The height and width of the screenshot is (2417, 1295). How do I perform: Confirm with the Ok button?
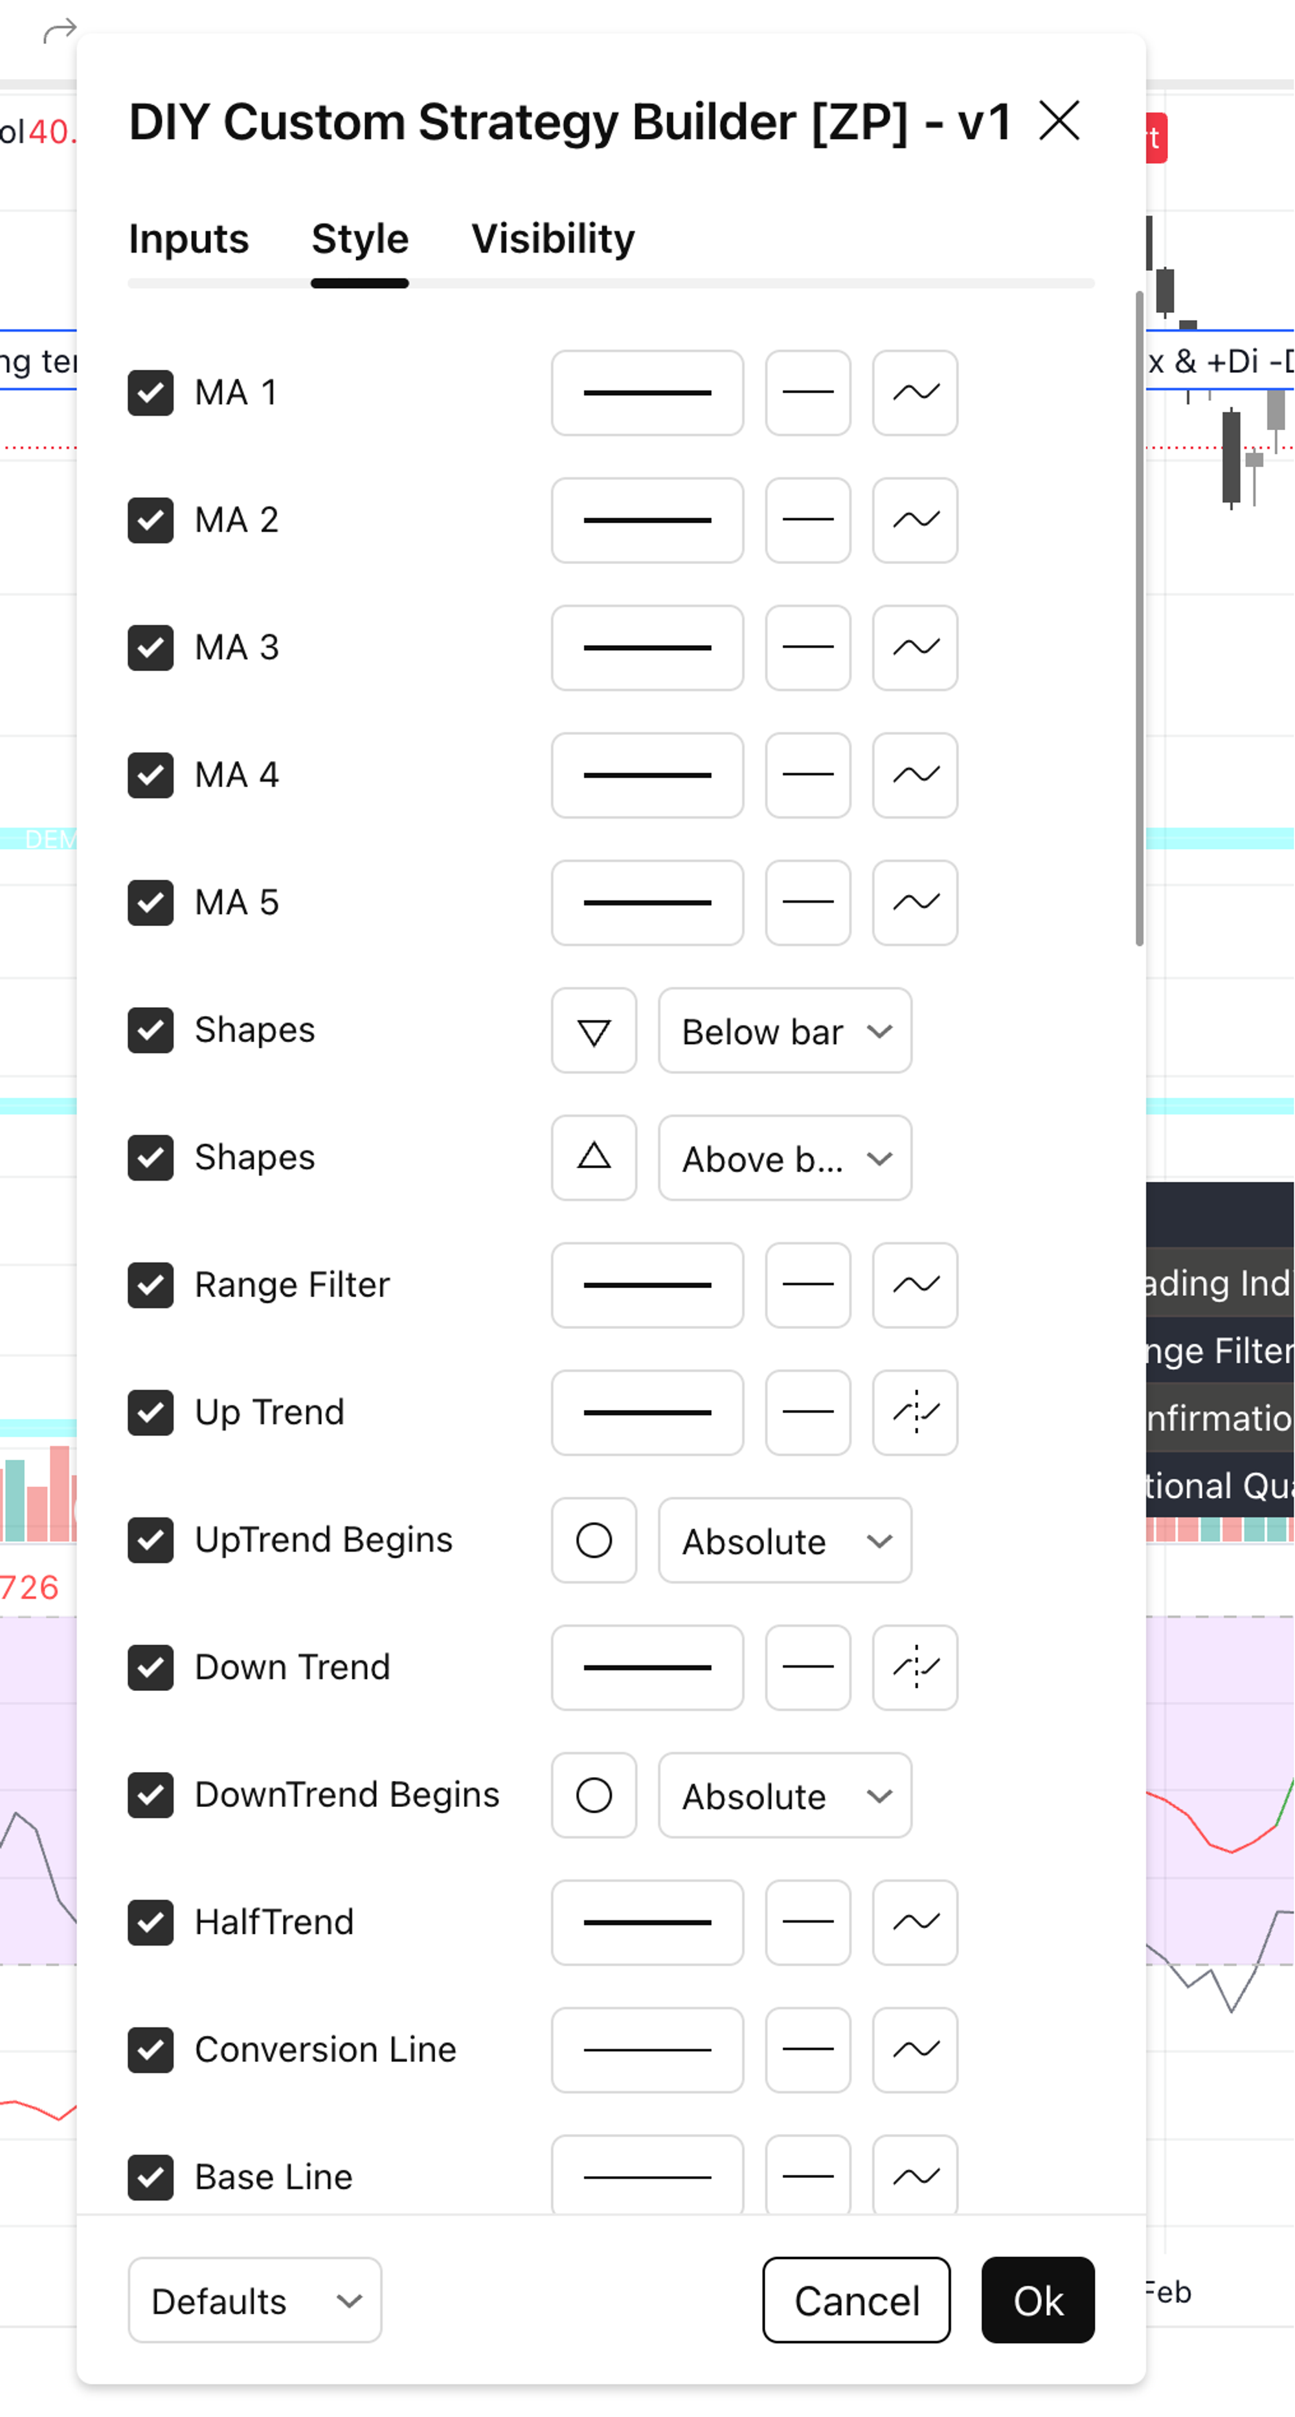point(1037,2300)
